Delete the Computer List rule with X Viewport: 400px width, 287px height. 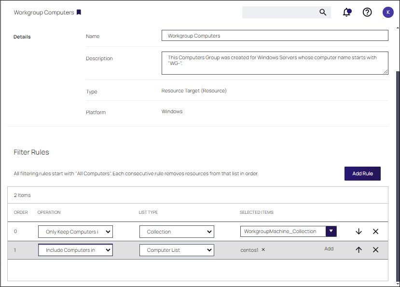click(x=375, y=250)
